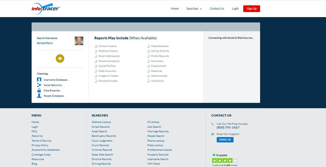Click the user profile photo thumbnail
Screen dimensions: 326x167
click(79, 41)
